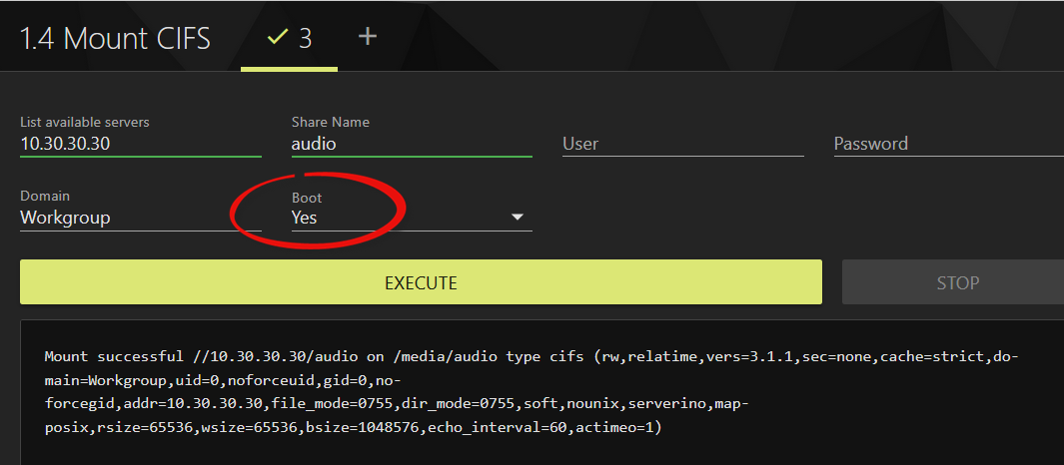Add a new tab with plus icon
This screenshot has height=465, width=1064.
[368, 37]
